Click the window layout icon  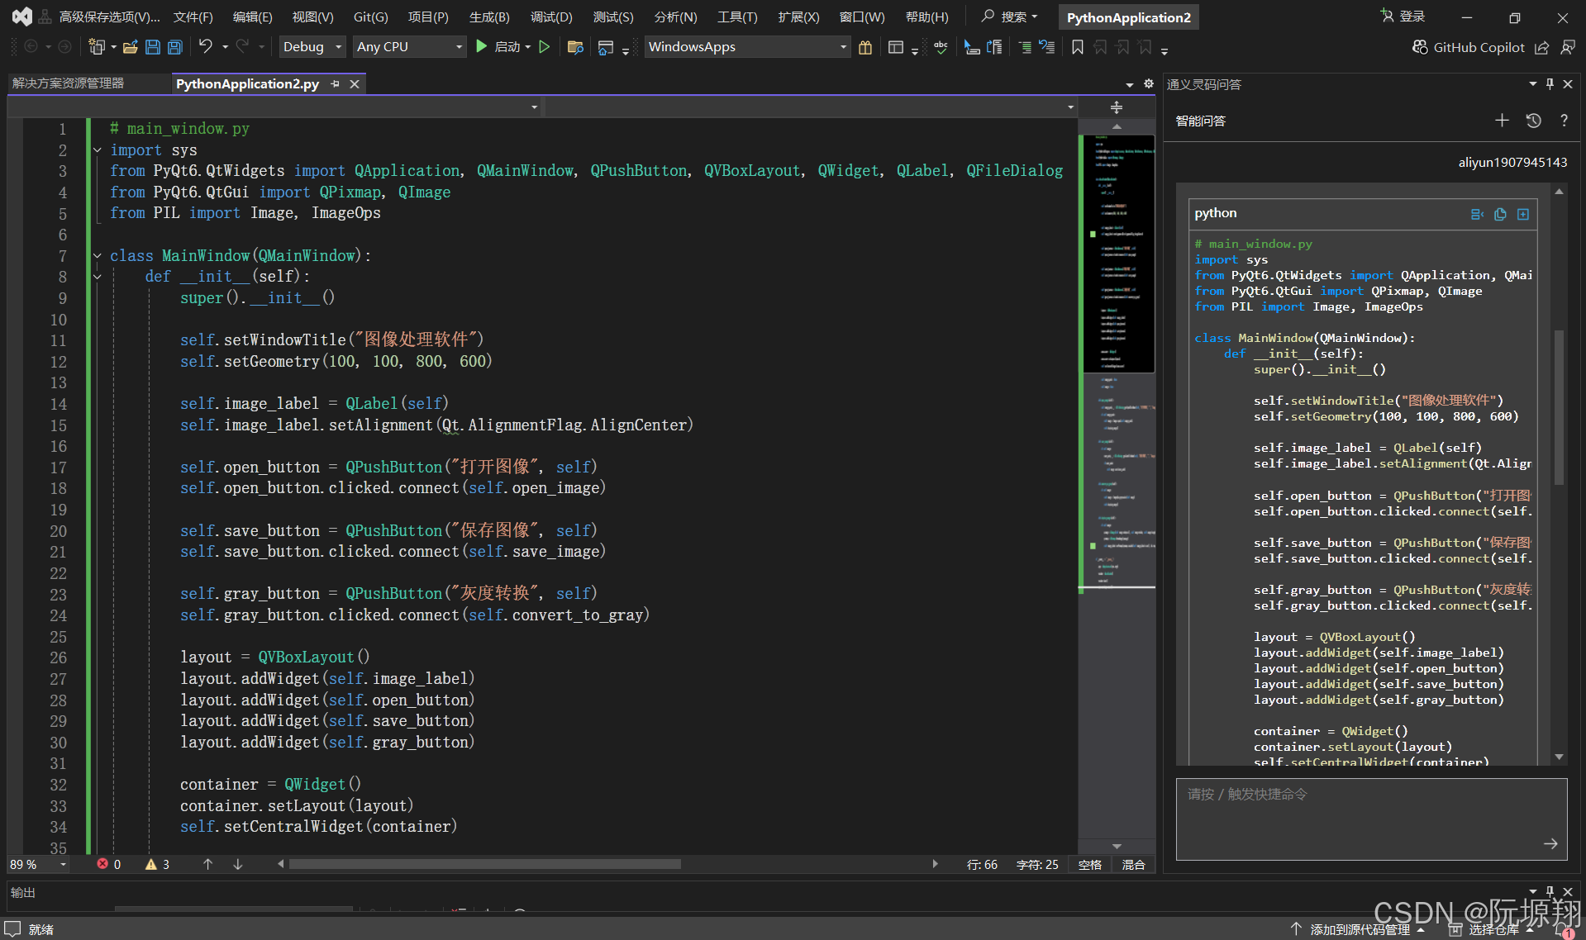click(x=896, y=47)
